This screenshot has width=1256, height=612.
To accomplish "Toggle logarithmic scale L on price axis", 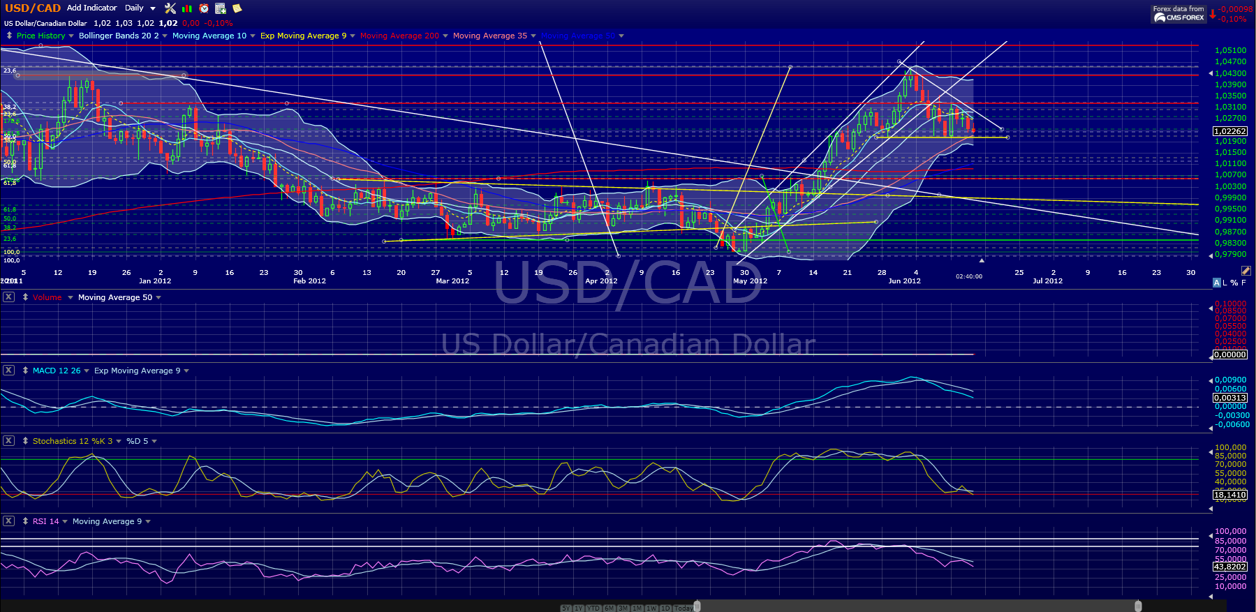I will [1225, 283].
